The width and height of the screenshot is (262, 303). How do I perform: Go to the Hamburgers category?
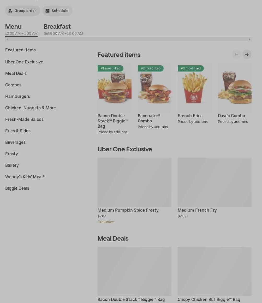pyautogui.click(x=17, y=96)
